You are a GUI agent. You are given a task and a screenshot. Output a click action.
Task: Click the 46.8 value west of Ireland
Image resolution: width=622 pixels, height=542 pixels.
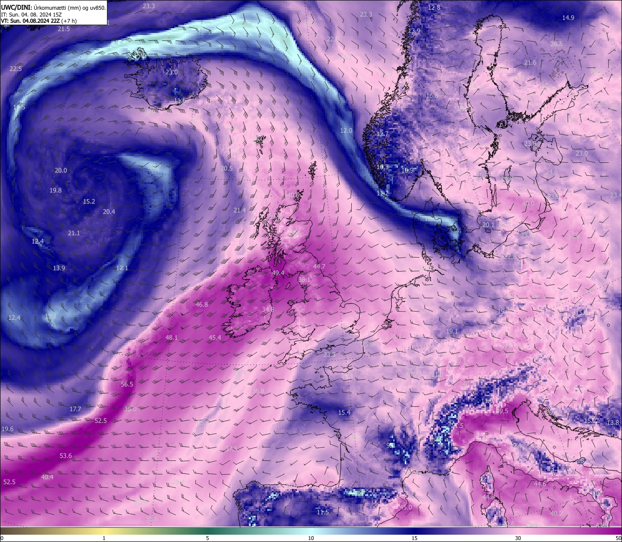(202, 305)
